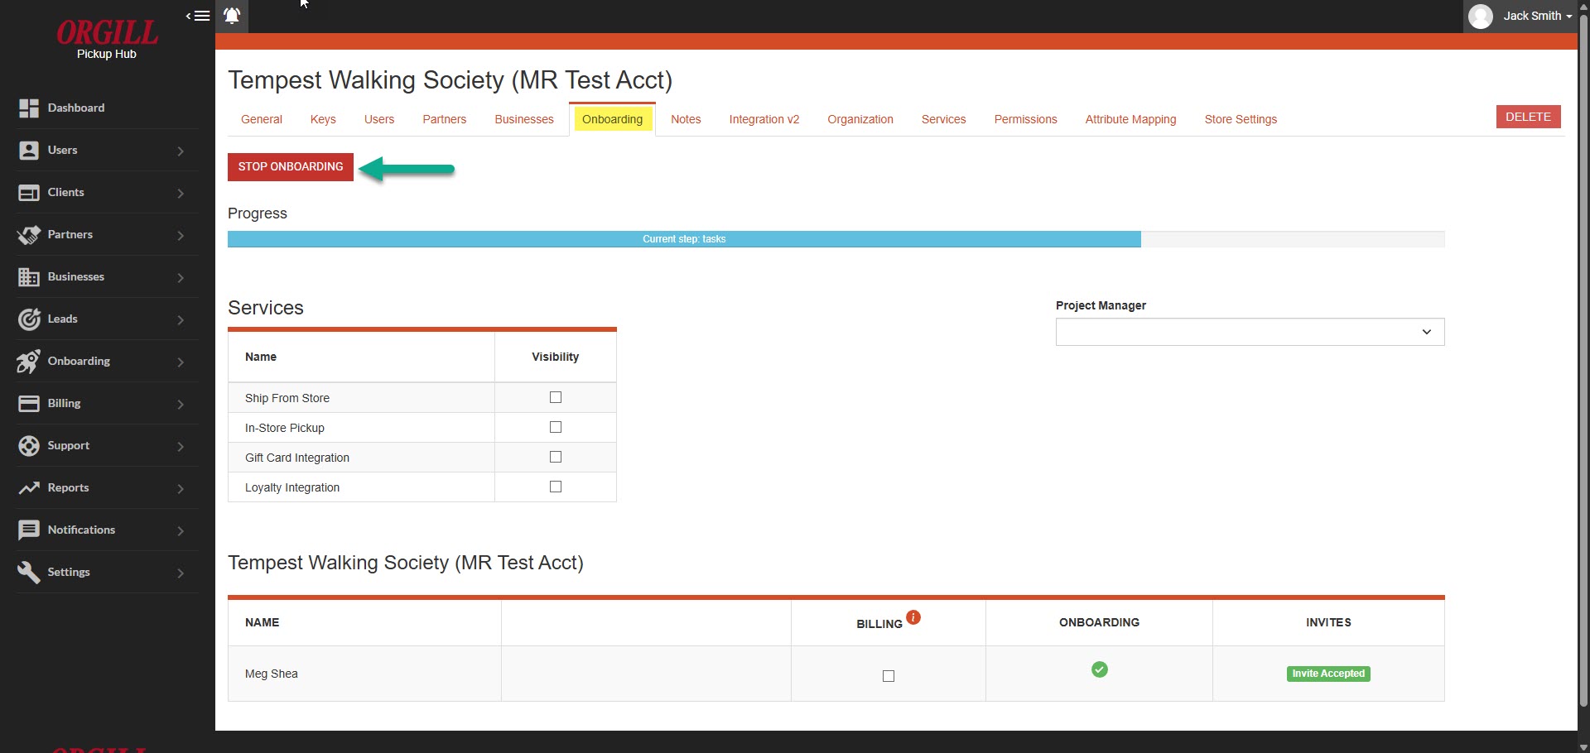Click the Clients card icon in sidebar
This screenshot has height=753, width=1590.
29,193
